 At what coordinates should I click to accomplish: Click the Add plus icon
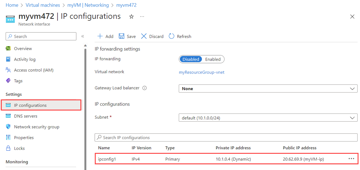pyautogui.click(x=100, y=36)
